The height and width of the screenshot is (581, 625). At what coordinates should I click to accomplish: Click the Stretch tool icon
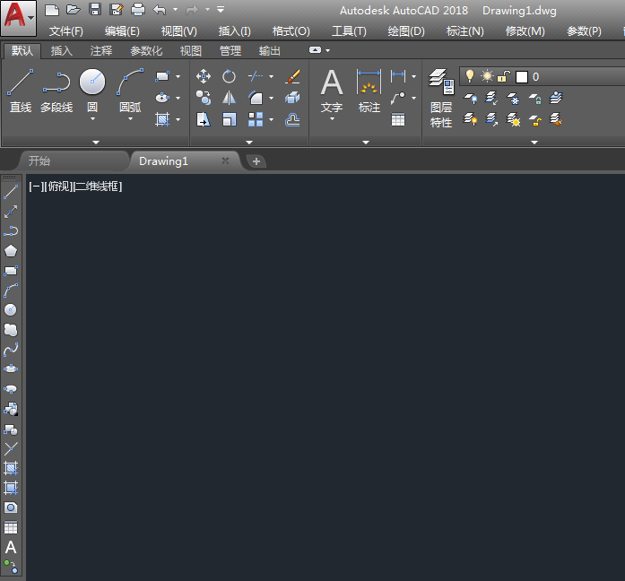point(204,119)
